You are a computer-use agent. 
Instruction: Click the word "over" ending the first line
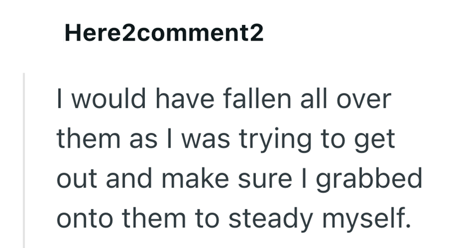[368, 100]
